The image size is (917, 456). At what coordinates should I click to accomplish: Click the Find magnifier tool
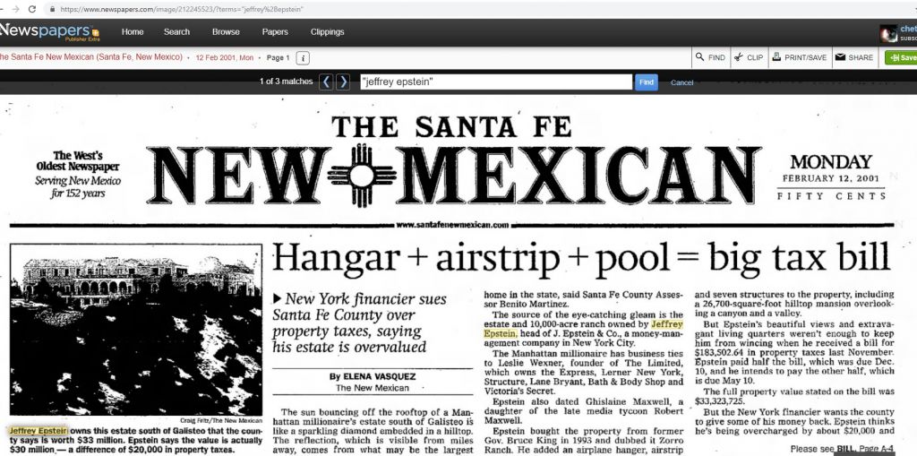(710, 57)
